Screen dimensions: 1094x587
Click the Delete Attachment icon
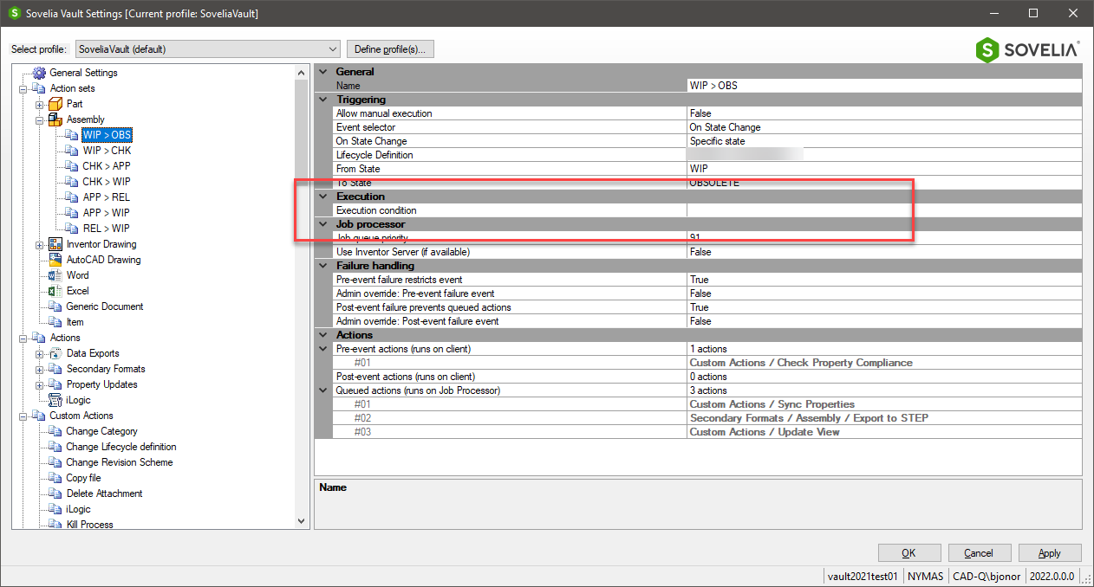(55, 493)
